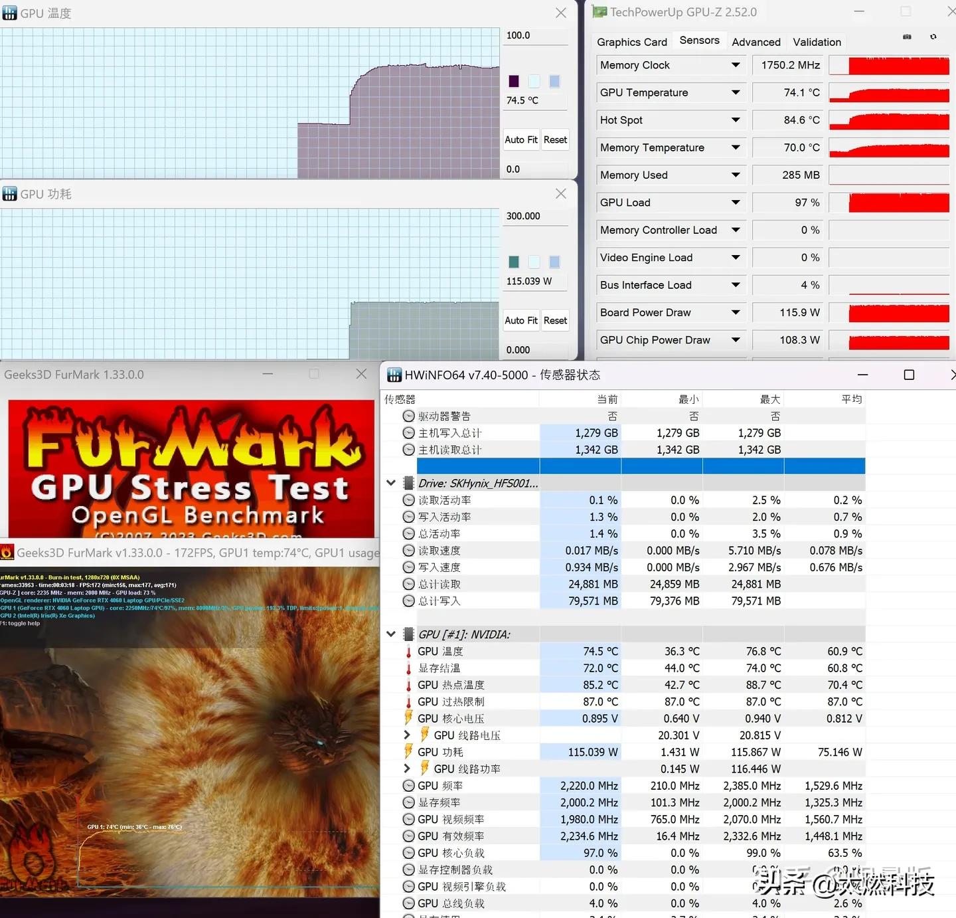Viewport: 956px width, 918px height.
Task: Switch to the Graphics Card tab
Action: tap(631, 41)
